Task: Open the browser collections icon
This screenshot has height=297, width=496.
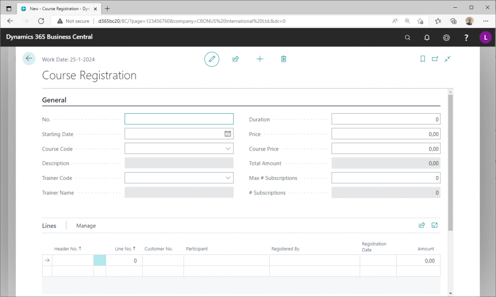Action: click(453, 21)
